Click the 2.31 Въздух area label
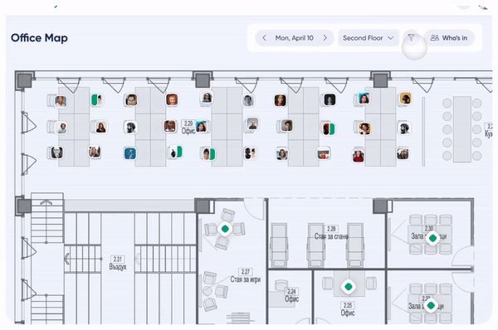This screenshot has width=498, height=330. click(x=118, y=263)
